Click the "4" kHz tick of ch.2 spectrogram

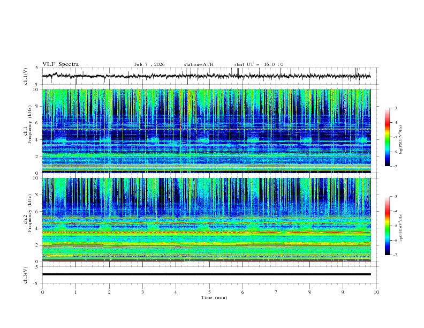point(38,228)
